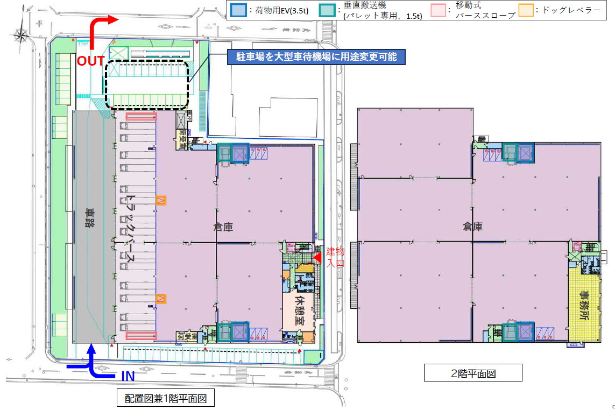Click the 荷受室 room at bottom
This screenshot has height=410, width=615.
(187, 337)
